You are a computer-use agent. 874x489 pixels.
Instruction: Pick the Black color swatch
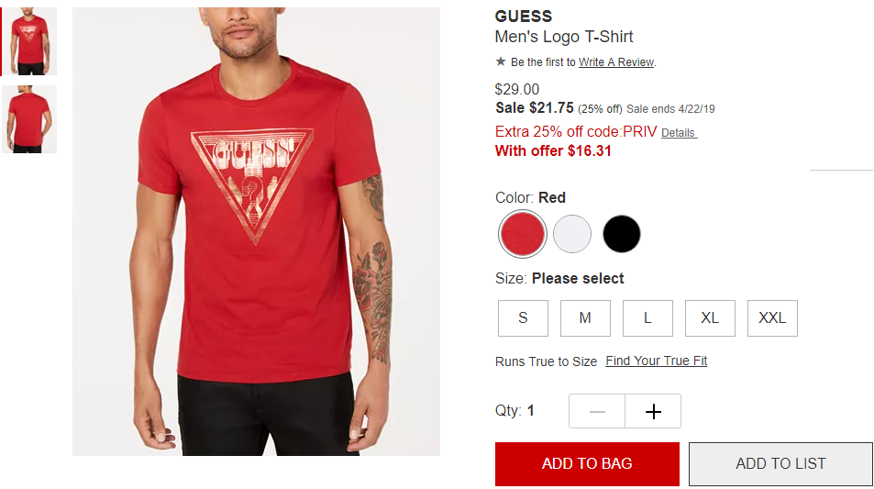[622, 234]
